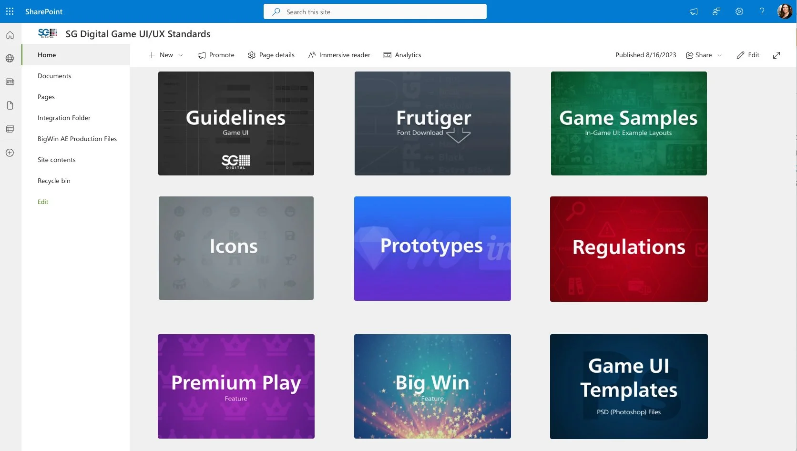Click the Promote button
The image size is (797, 451).
tap(216, 55)
